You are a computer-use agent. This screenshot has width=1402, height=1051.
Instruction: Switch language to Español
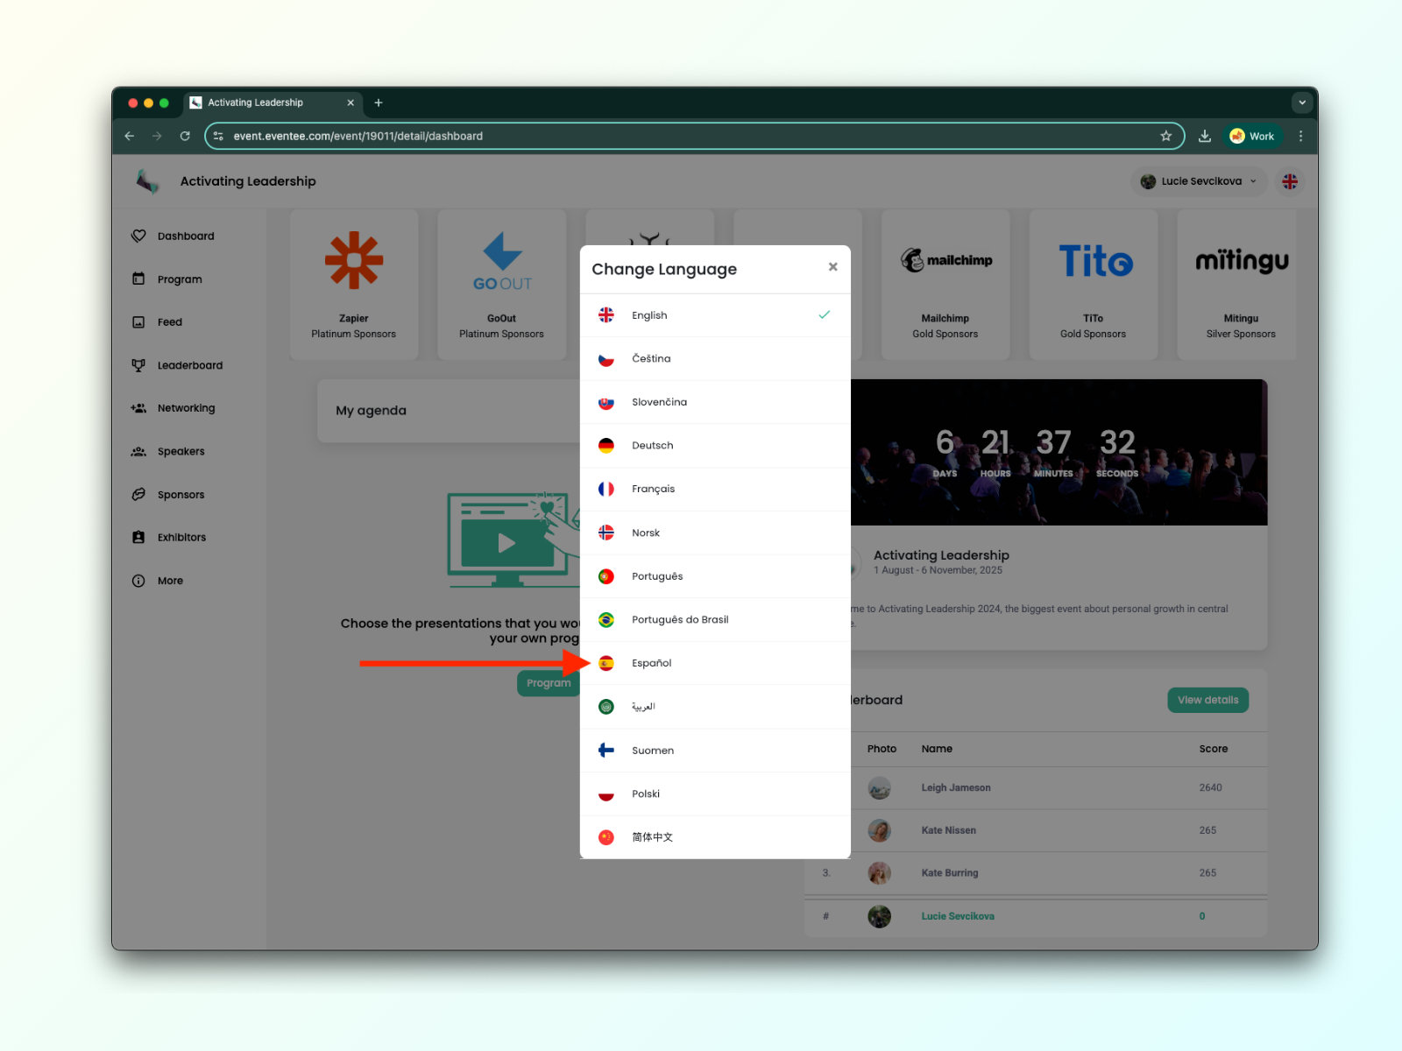click(x=715, y=663)
